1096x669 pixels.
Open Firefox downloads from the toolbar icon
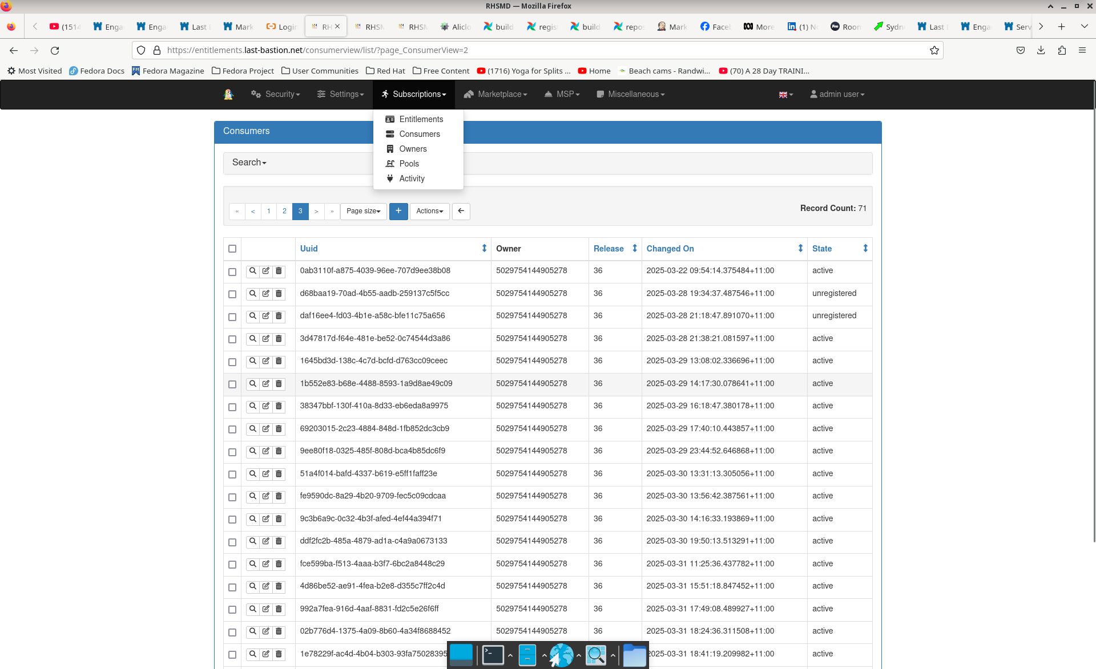click(x=1041, y=50)
